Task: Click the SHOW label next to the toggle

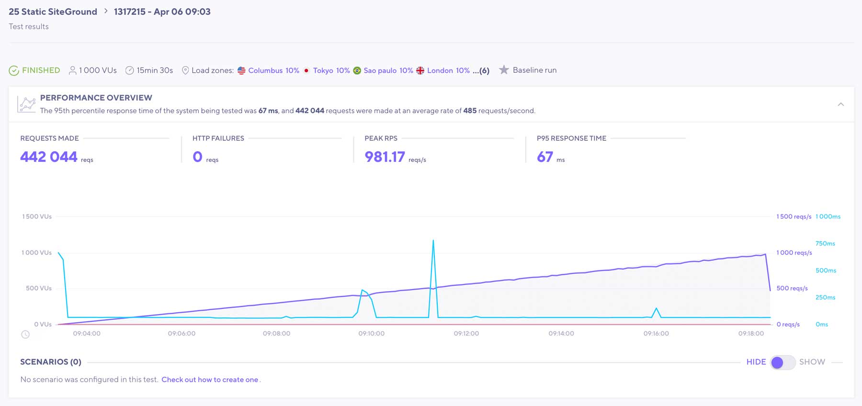Action: pyautogui.click(x=812, y=362)
